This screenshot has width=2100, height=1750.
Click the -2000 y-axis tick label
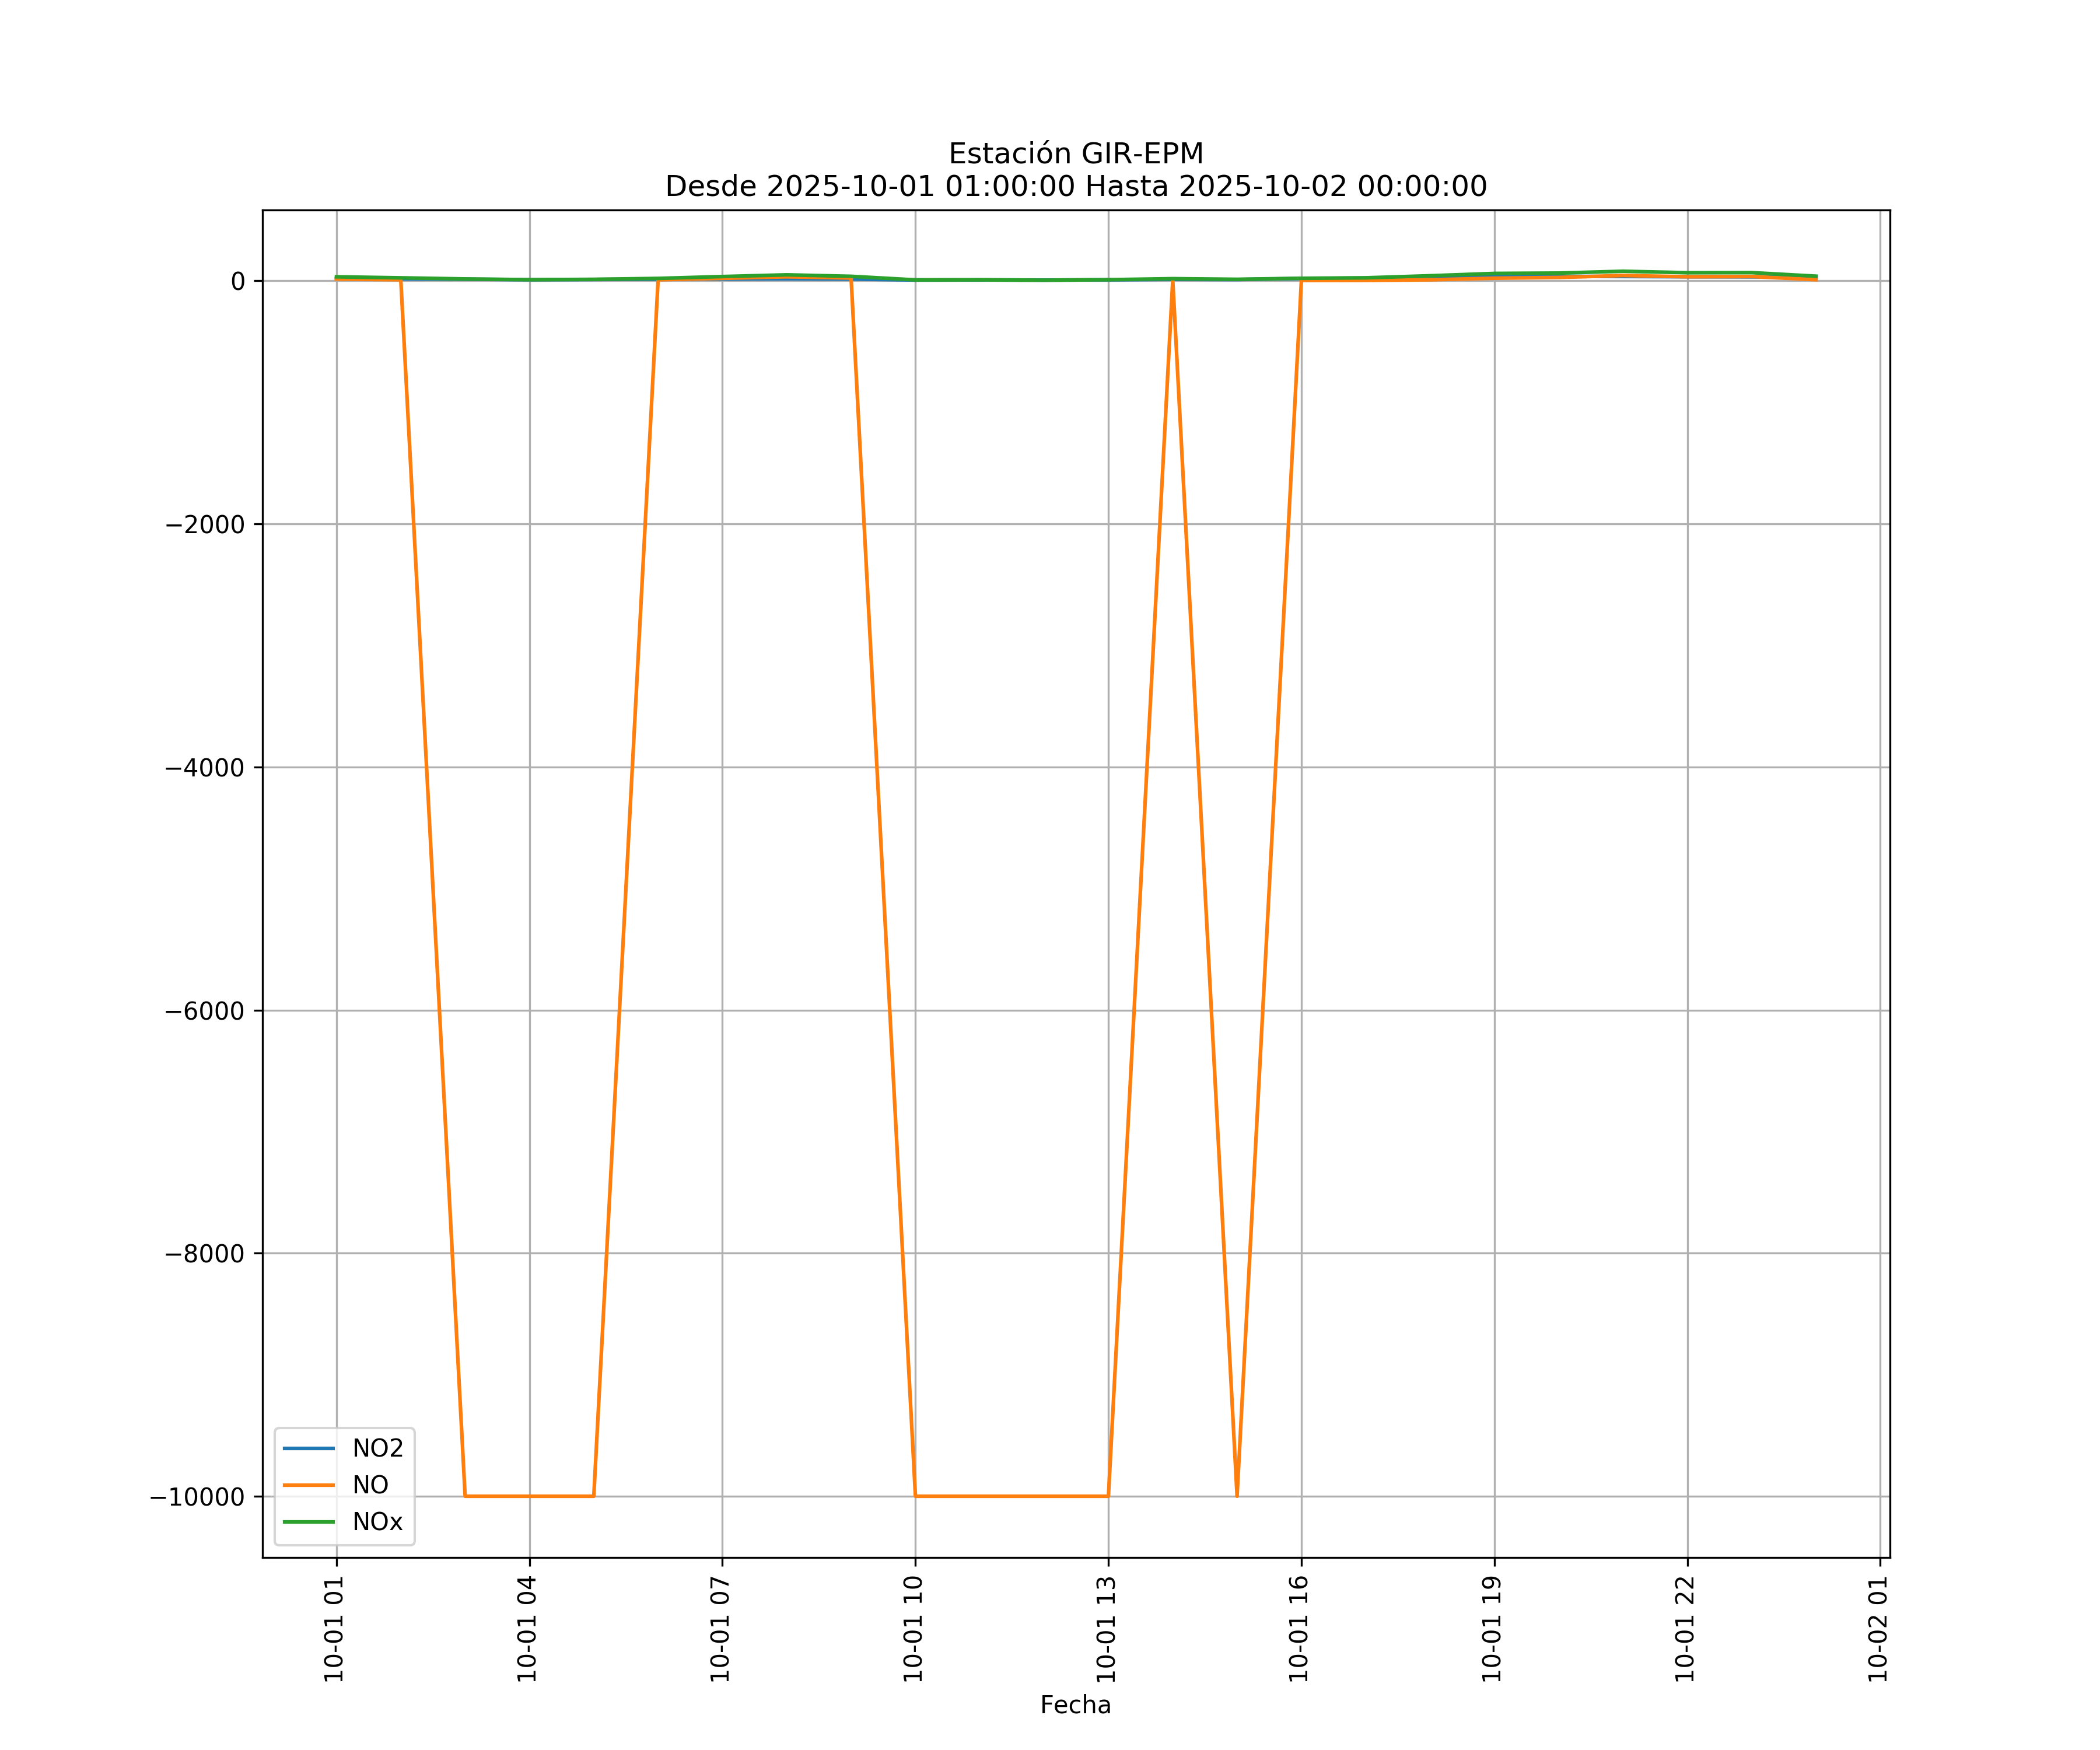pos(204,525)
